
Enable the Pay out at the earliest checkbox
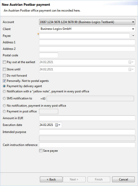[4, 62]
